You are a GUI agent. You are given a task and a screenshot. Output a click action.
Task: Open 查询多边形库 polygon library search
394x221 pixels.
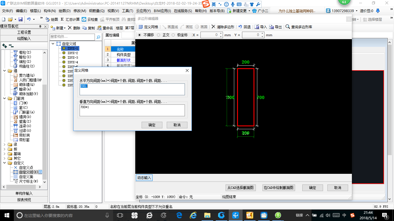point(299,27)
